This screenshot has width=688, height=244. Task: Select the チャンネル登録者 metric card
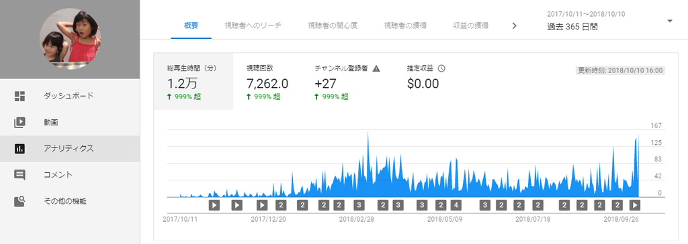[x=347, y=82]
